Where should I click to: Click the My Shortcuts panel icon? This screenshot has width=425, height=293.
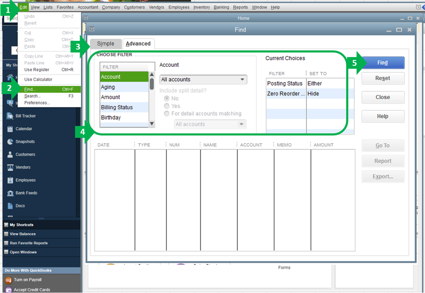point(6,225)
